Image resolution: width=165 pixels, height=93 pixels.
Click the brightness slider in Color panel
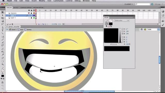[120, 35]
